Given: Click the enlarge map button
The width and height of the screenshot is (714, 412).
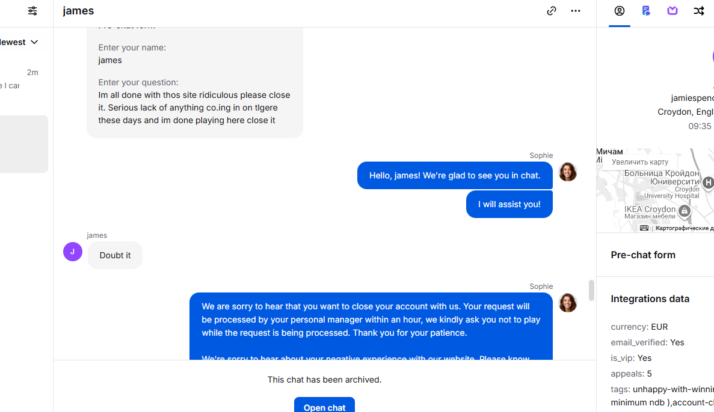Looking at the screenshot, I should tap(640, 162).
